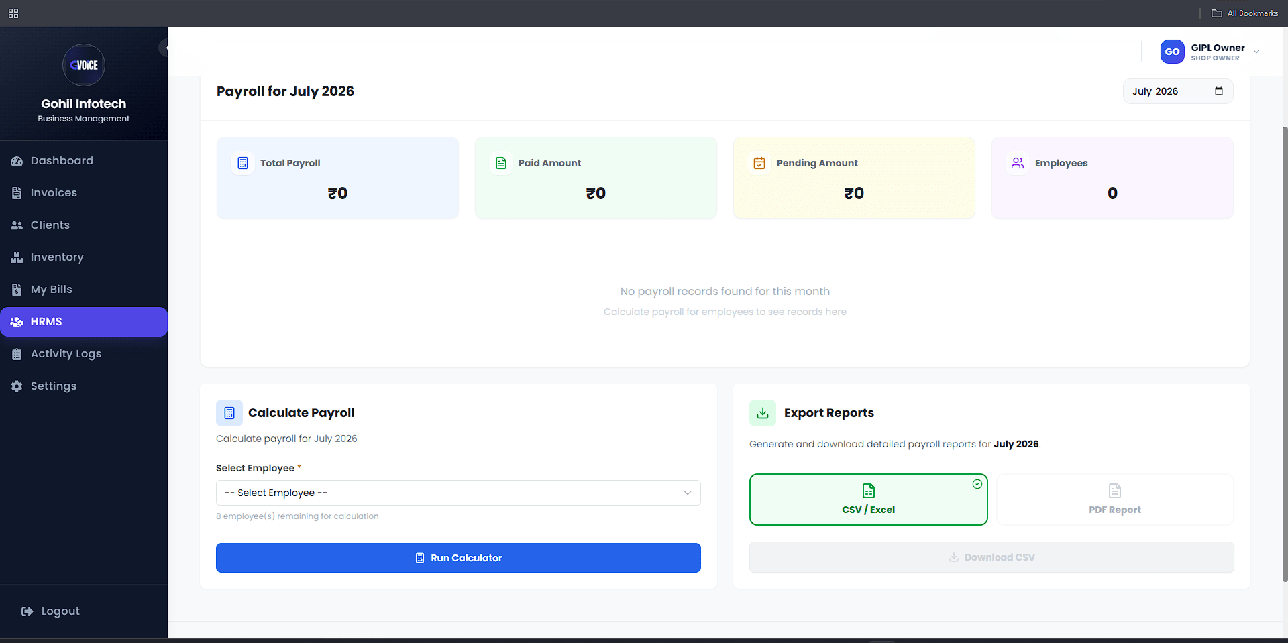The image size is (1288, 643).
Task: Open Clients from the sidebar
Action: pos(84,225)
